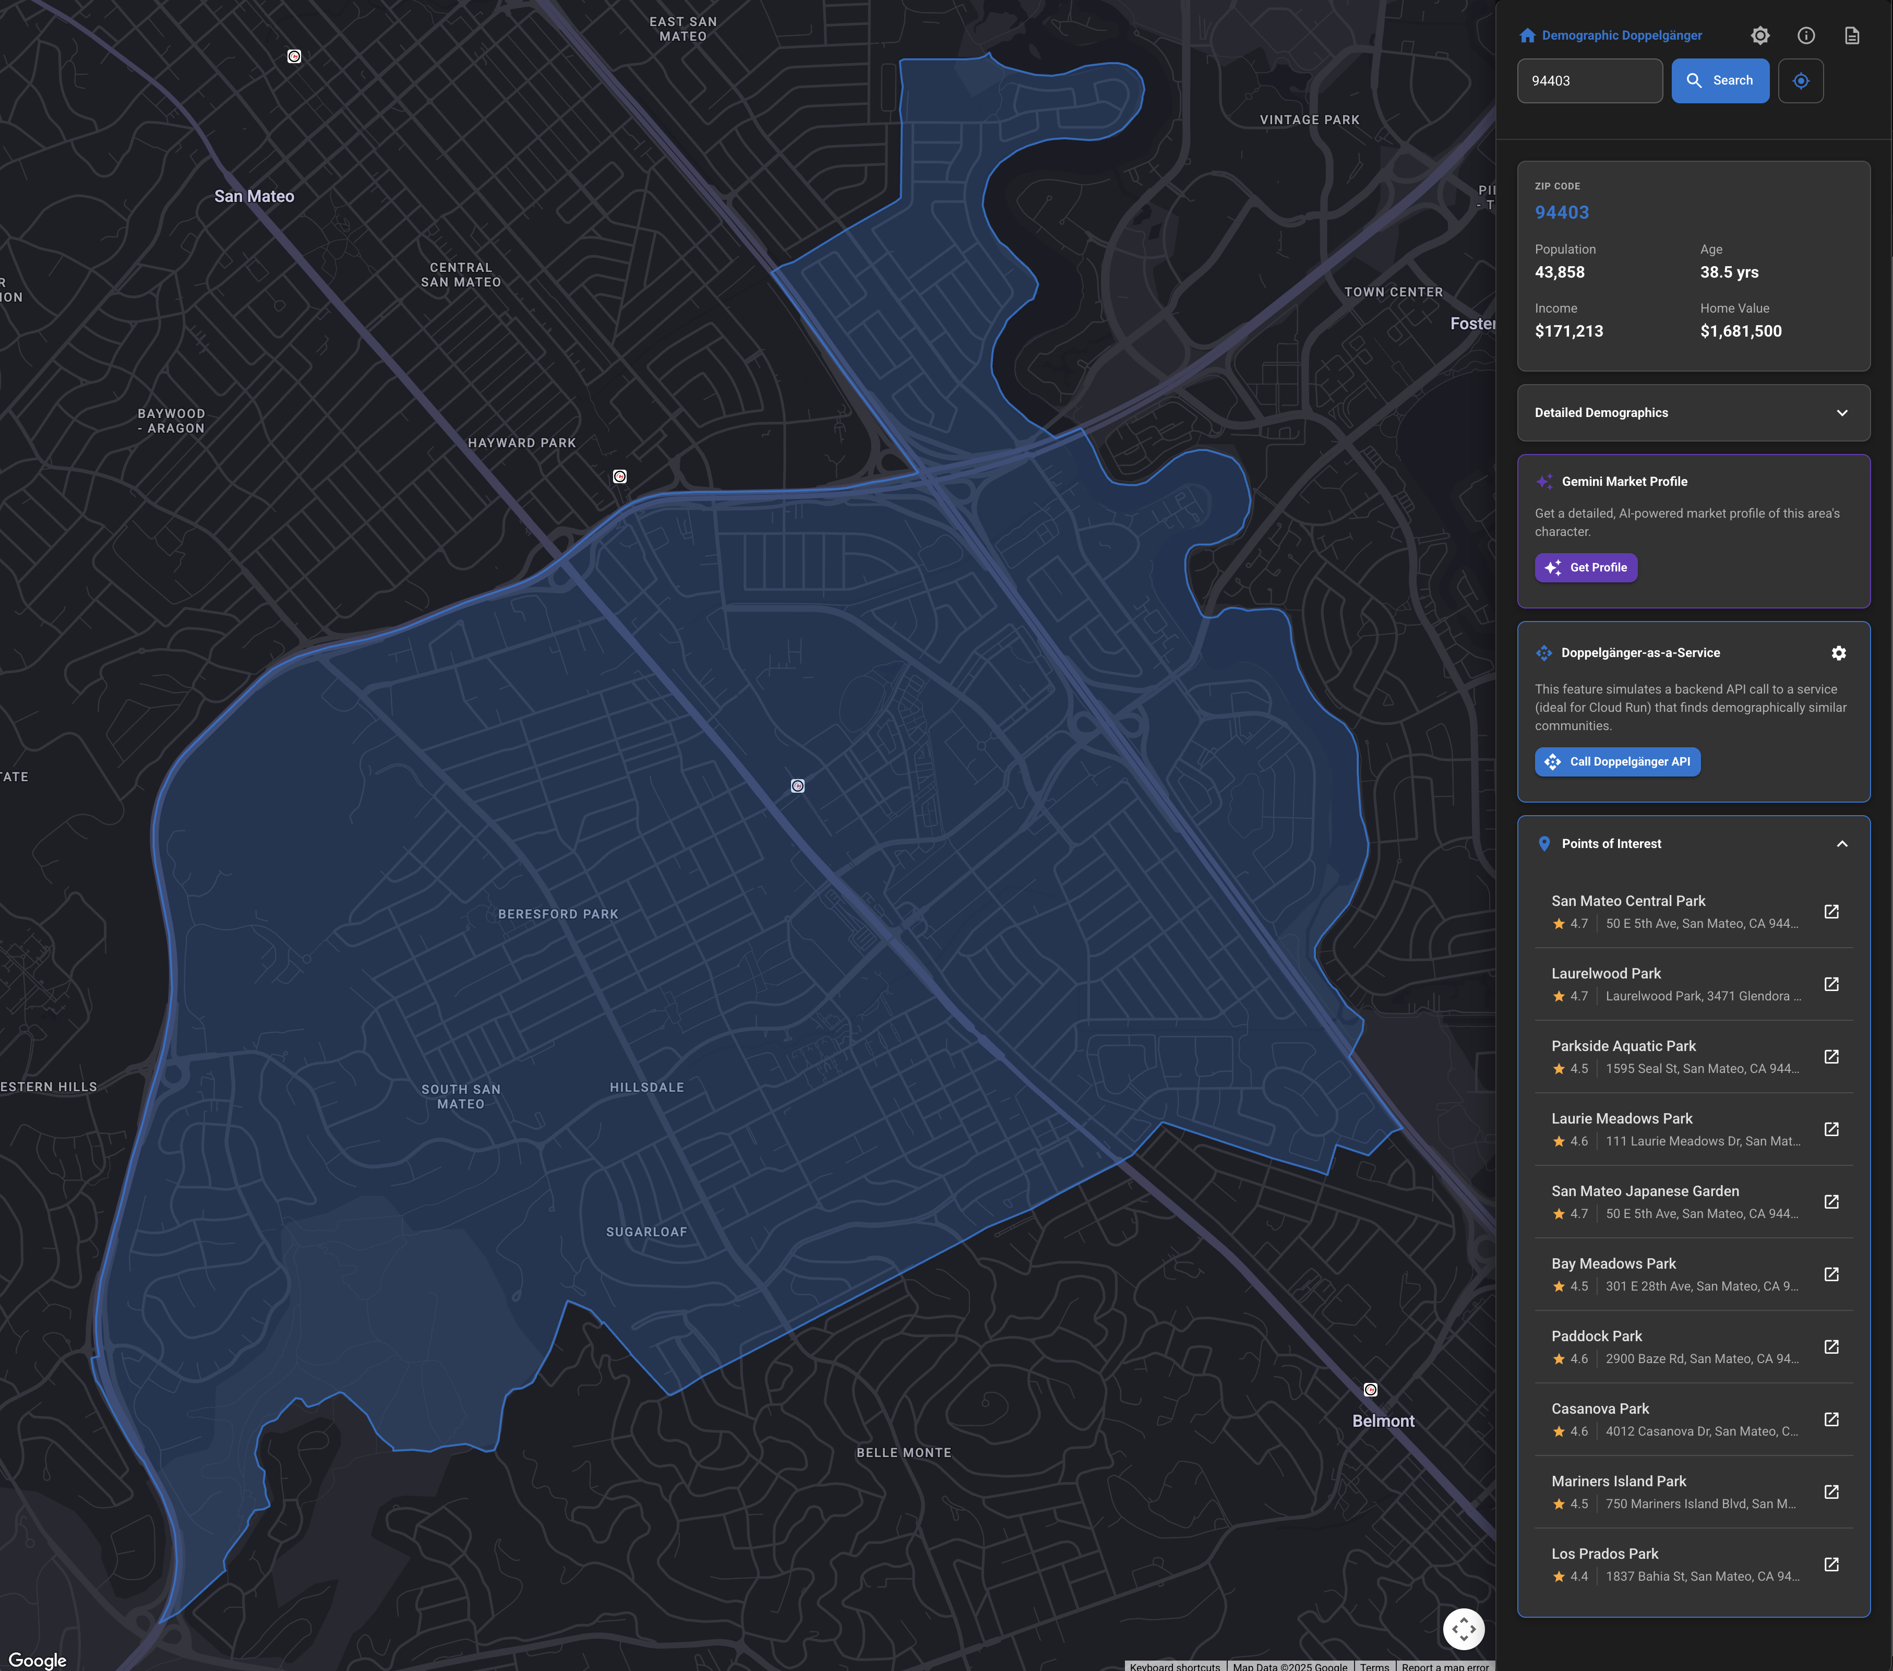
Task: Open Laurelwood Park in new window
Action: (1831, 984)
